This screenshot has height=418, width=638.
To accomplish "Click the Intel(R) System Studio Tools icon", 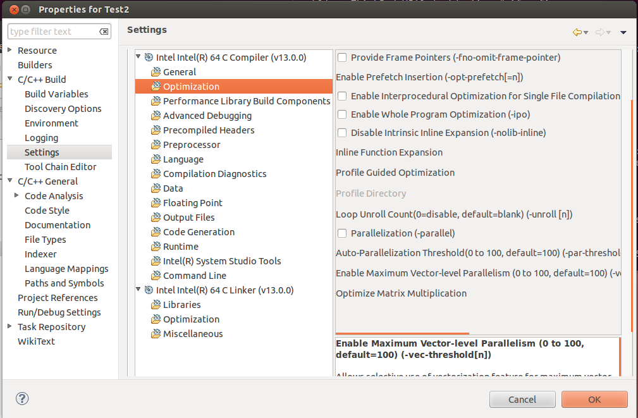I will pos(156,261).
